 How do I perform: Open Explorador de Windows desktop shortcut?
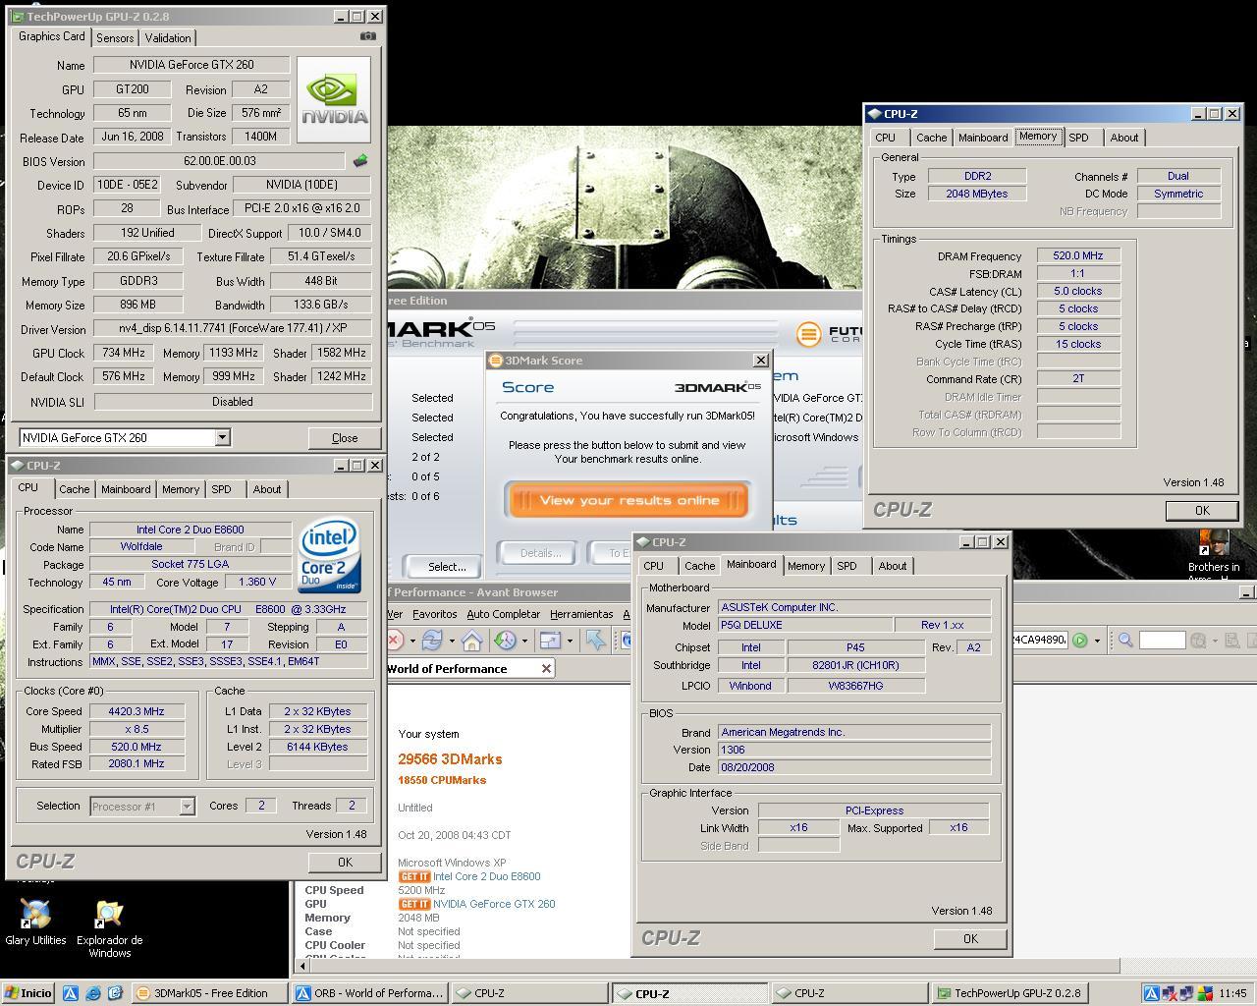click(x=109, y=928)
